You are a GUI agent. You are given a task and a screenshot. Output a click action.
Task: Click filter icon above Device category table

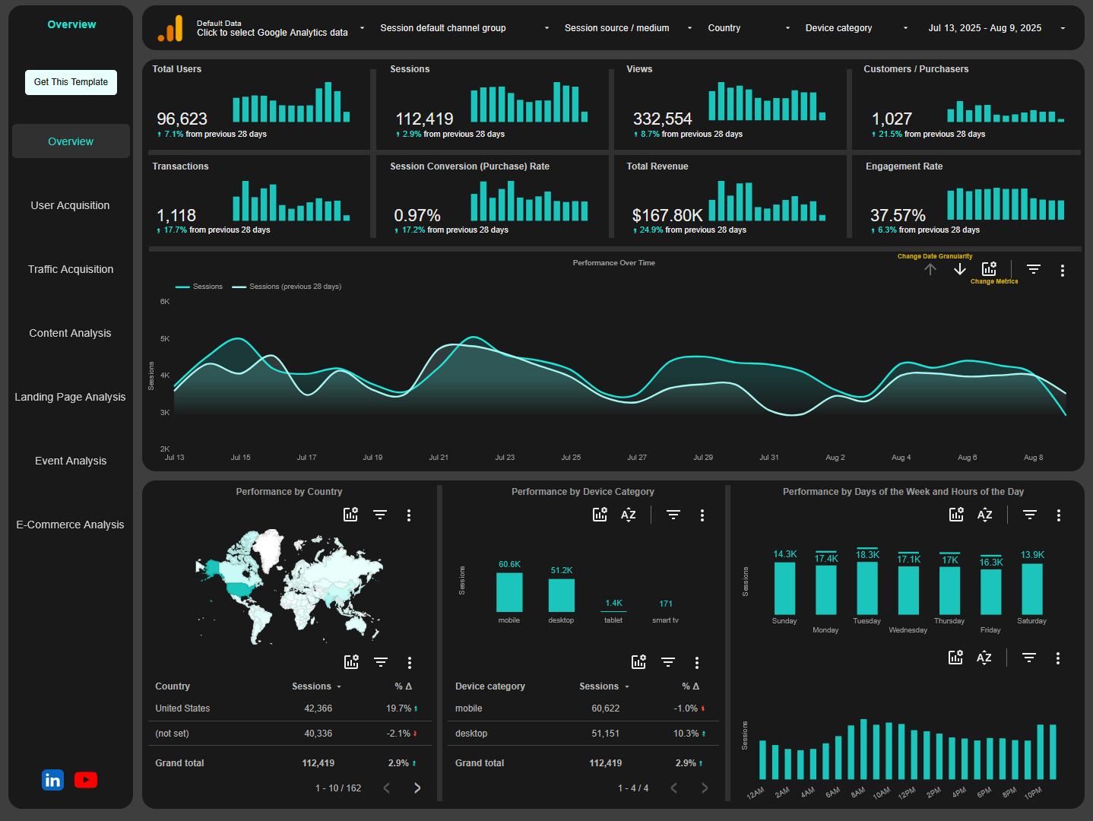tap(668, 662)
